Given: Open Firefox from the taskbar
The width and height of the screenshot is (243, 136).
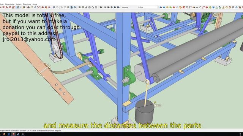Looking at the screenshot, I should pos(4,134).
